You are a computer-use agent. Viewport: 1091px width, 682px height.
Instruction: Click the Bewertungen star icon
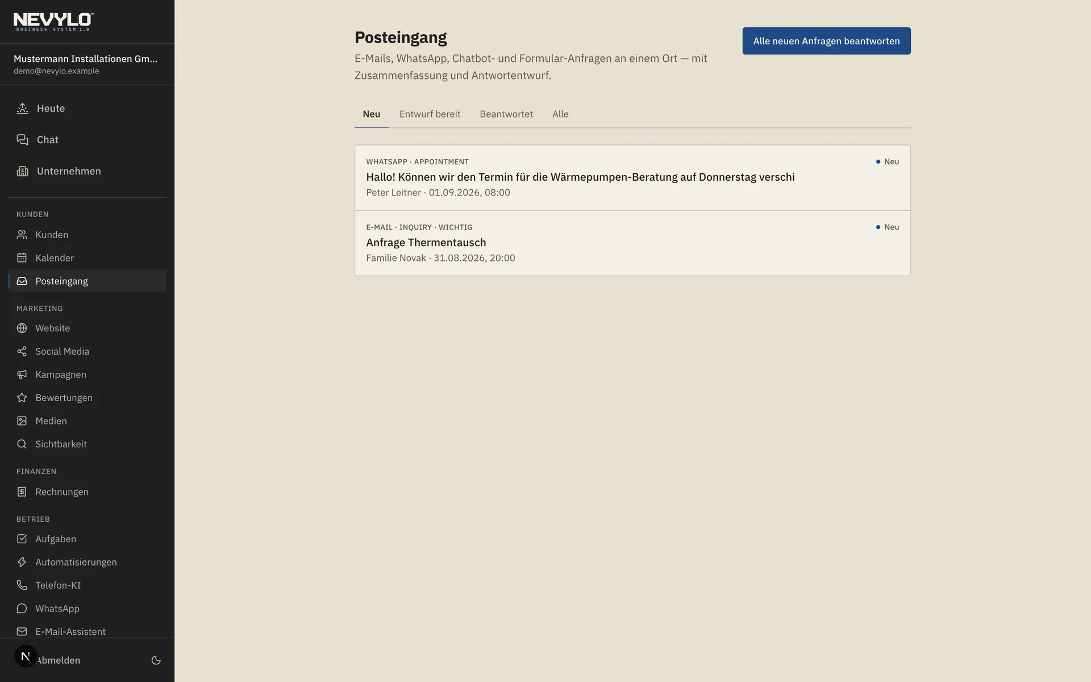point(22,398)
